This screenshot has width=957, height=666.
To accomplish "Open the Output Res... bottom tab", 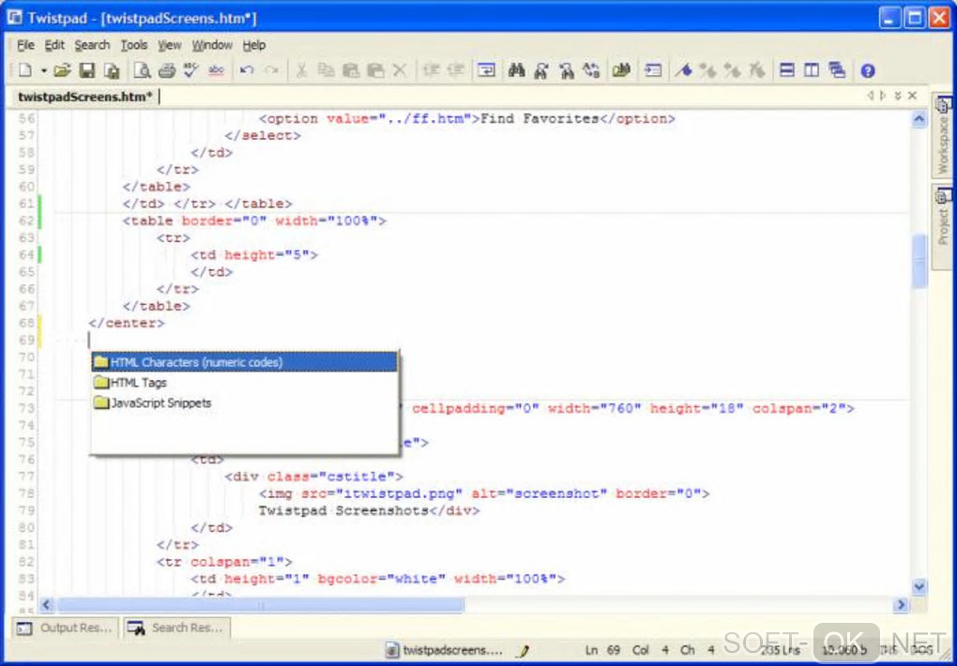I will click(66, 628).
